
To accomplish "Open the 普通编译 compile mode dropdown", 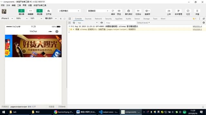I will click(x=98, y=11).
